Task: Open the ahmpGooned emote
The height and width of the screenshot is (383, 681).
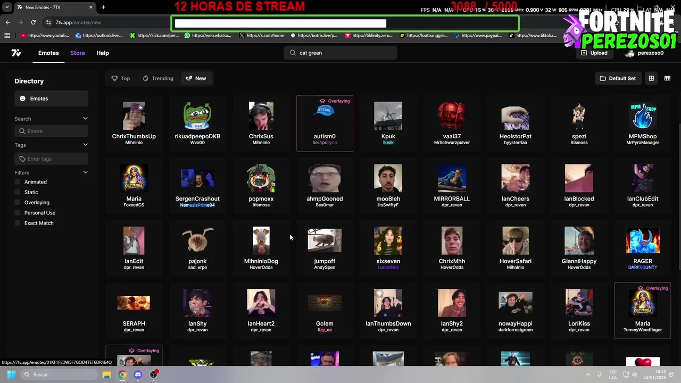Action: pyautogui.click(x=325, y=186)
